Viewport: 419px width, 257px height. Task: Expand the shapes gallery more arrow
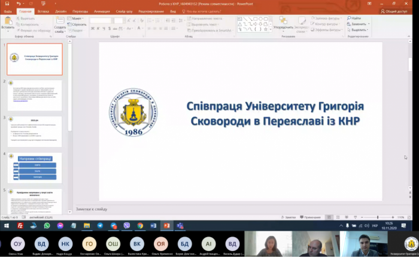tap(271, 29)
